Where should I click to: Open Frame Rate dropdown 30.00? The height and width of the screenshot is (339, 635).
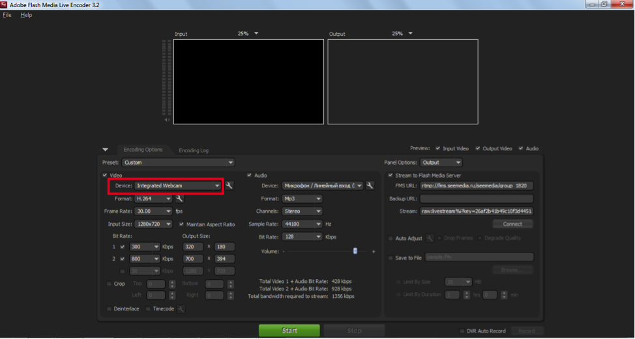(153, 211)
